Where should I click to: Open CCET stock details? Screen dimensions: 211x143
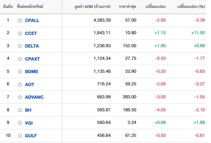[31, 33]
